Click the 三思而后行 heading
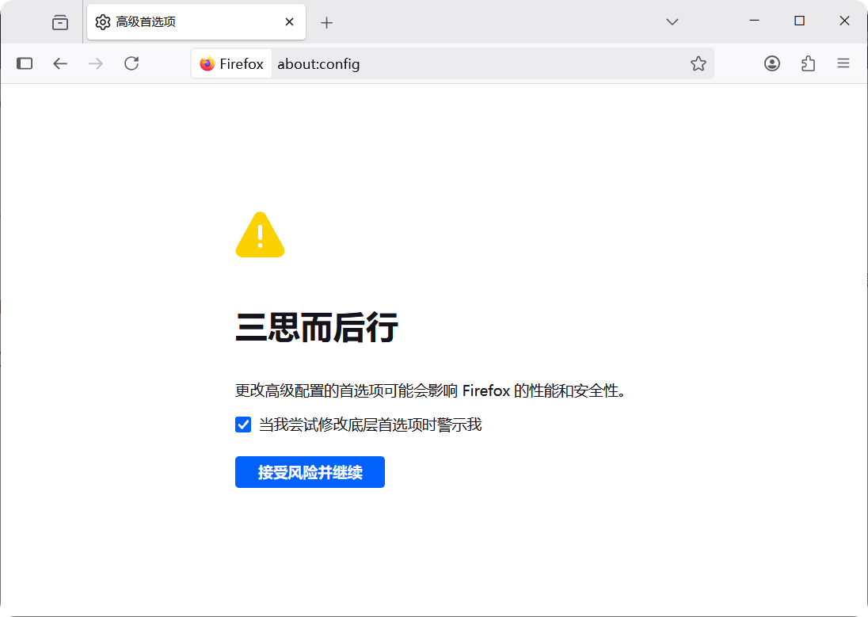This screenshot has width=868, height=617. (x=317, y=328)
